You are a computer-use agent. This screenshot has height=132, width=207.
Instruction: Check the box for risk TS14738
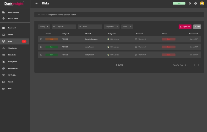pyautogui.click(x=41, y=55)
